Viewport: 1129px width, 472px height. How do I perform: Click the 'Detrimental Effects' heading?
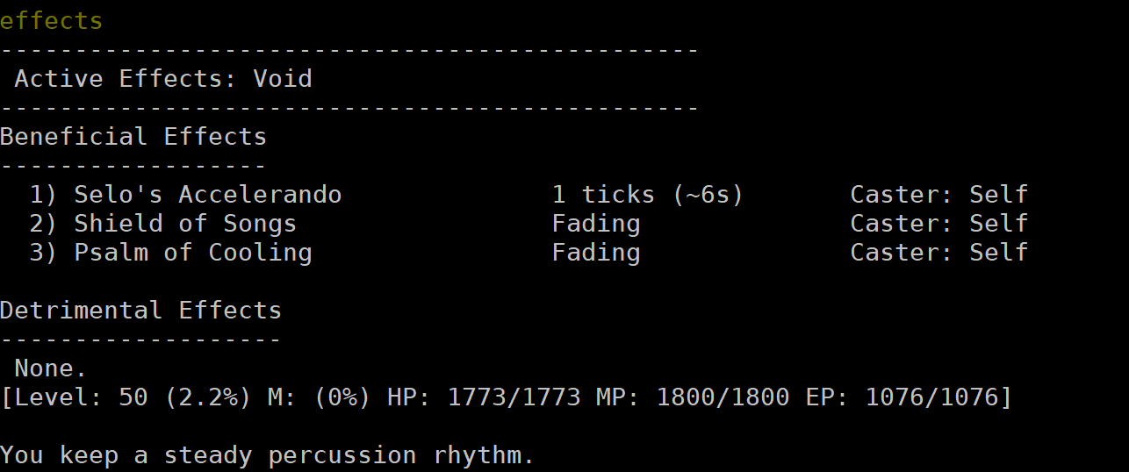tap(140, 311)
